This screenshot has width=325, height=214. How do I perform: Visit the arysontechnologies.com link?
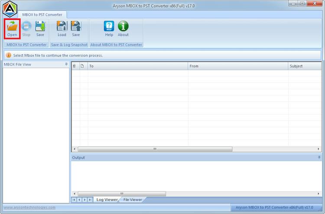point(29,208)
